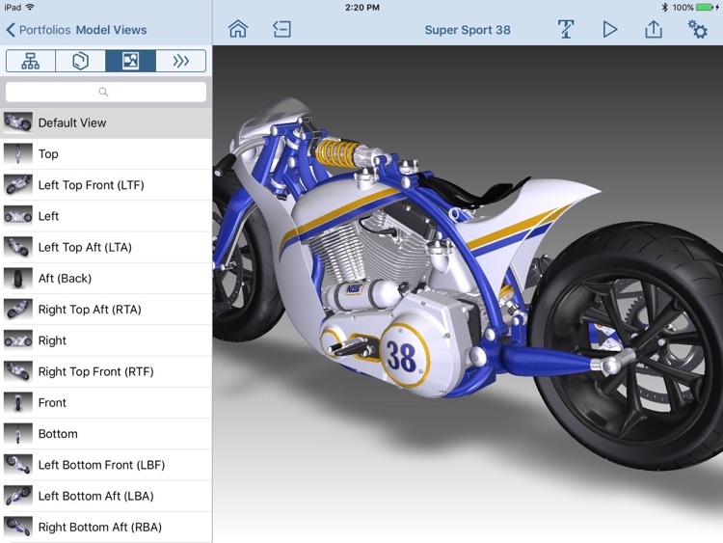Select Left Top Aft (LTA) view
The image size is (723, 543).
click(x=106, y=247)
